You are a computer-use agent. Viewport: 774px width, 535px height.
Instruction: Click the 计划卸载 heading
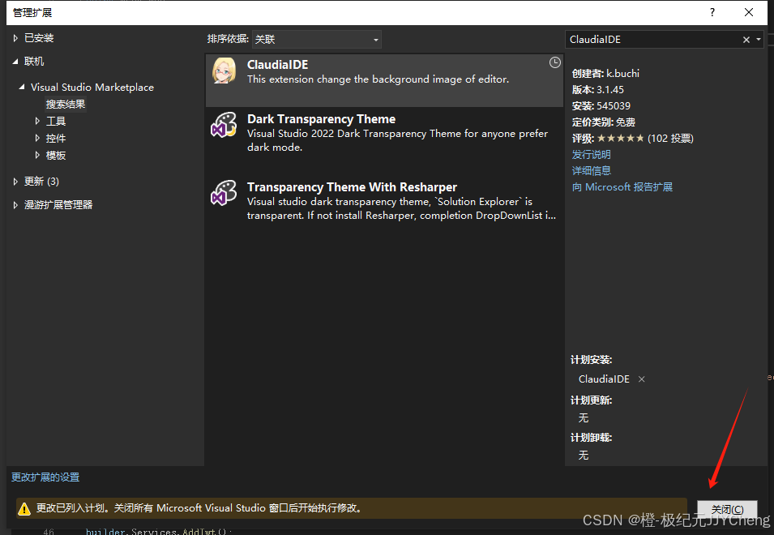(592, 438)
